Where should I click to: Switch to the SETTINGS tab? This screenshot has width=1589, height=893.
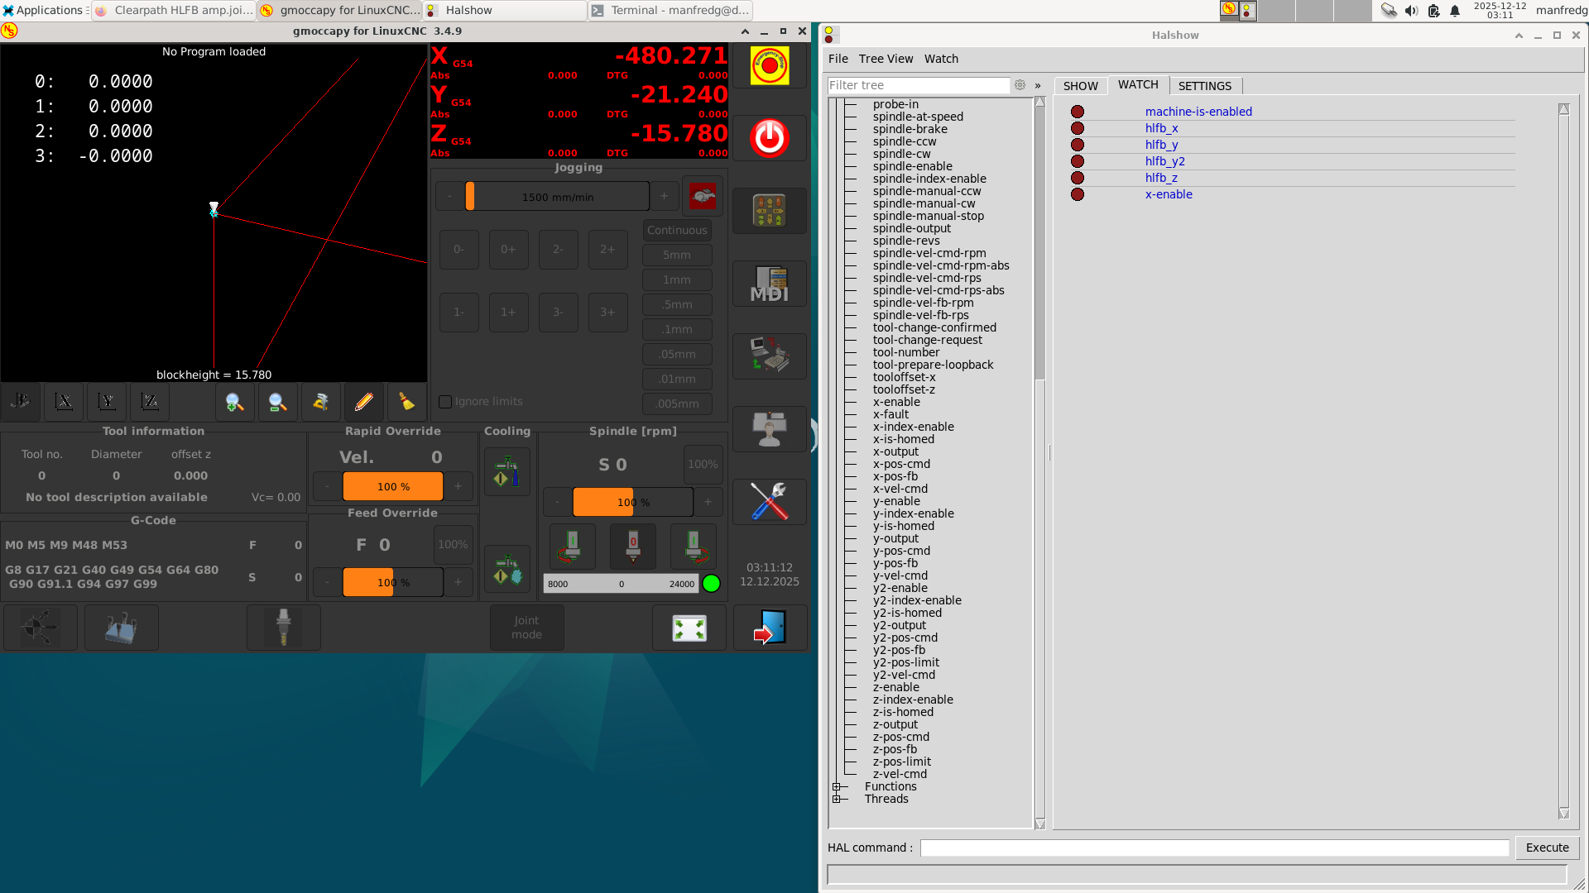(1204, 86)
